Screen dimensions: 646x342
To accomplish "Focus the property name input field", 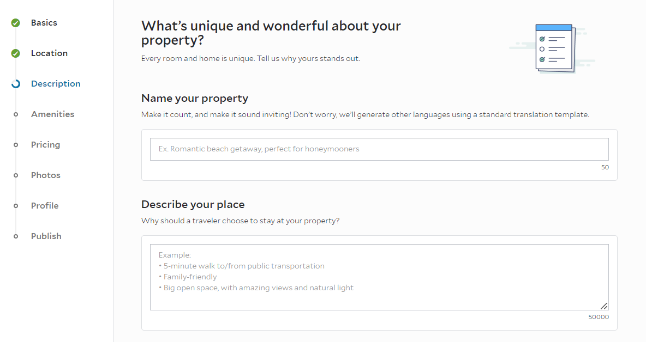I will (x=379, y=149).
